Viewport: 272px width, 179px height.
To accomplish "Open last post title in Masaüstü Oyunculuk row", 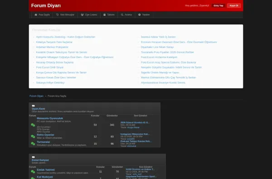I will click(135, 122).
